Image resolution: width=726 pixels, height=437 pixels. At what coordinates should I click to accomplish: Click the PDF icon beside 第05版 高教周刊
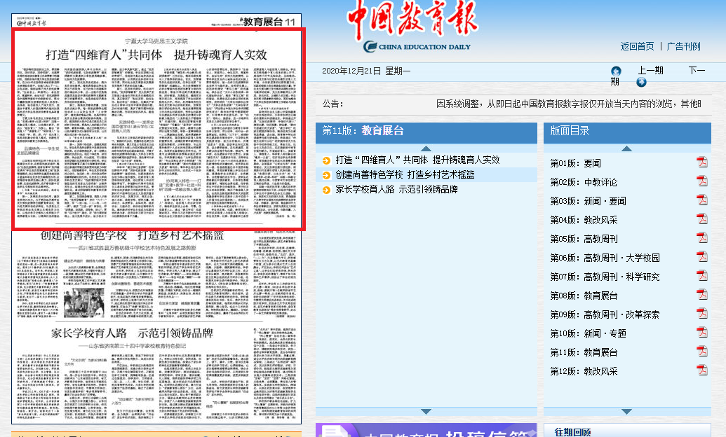tap(701, 238)
